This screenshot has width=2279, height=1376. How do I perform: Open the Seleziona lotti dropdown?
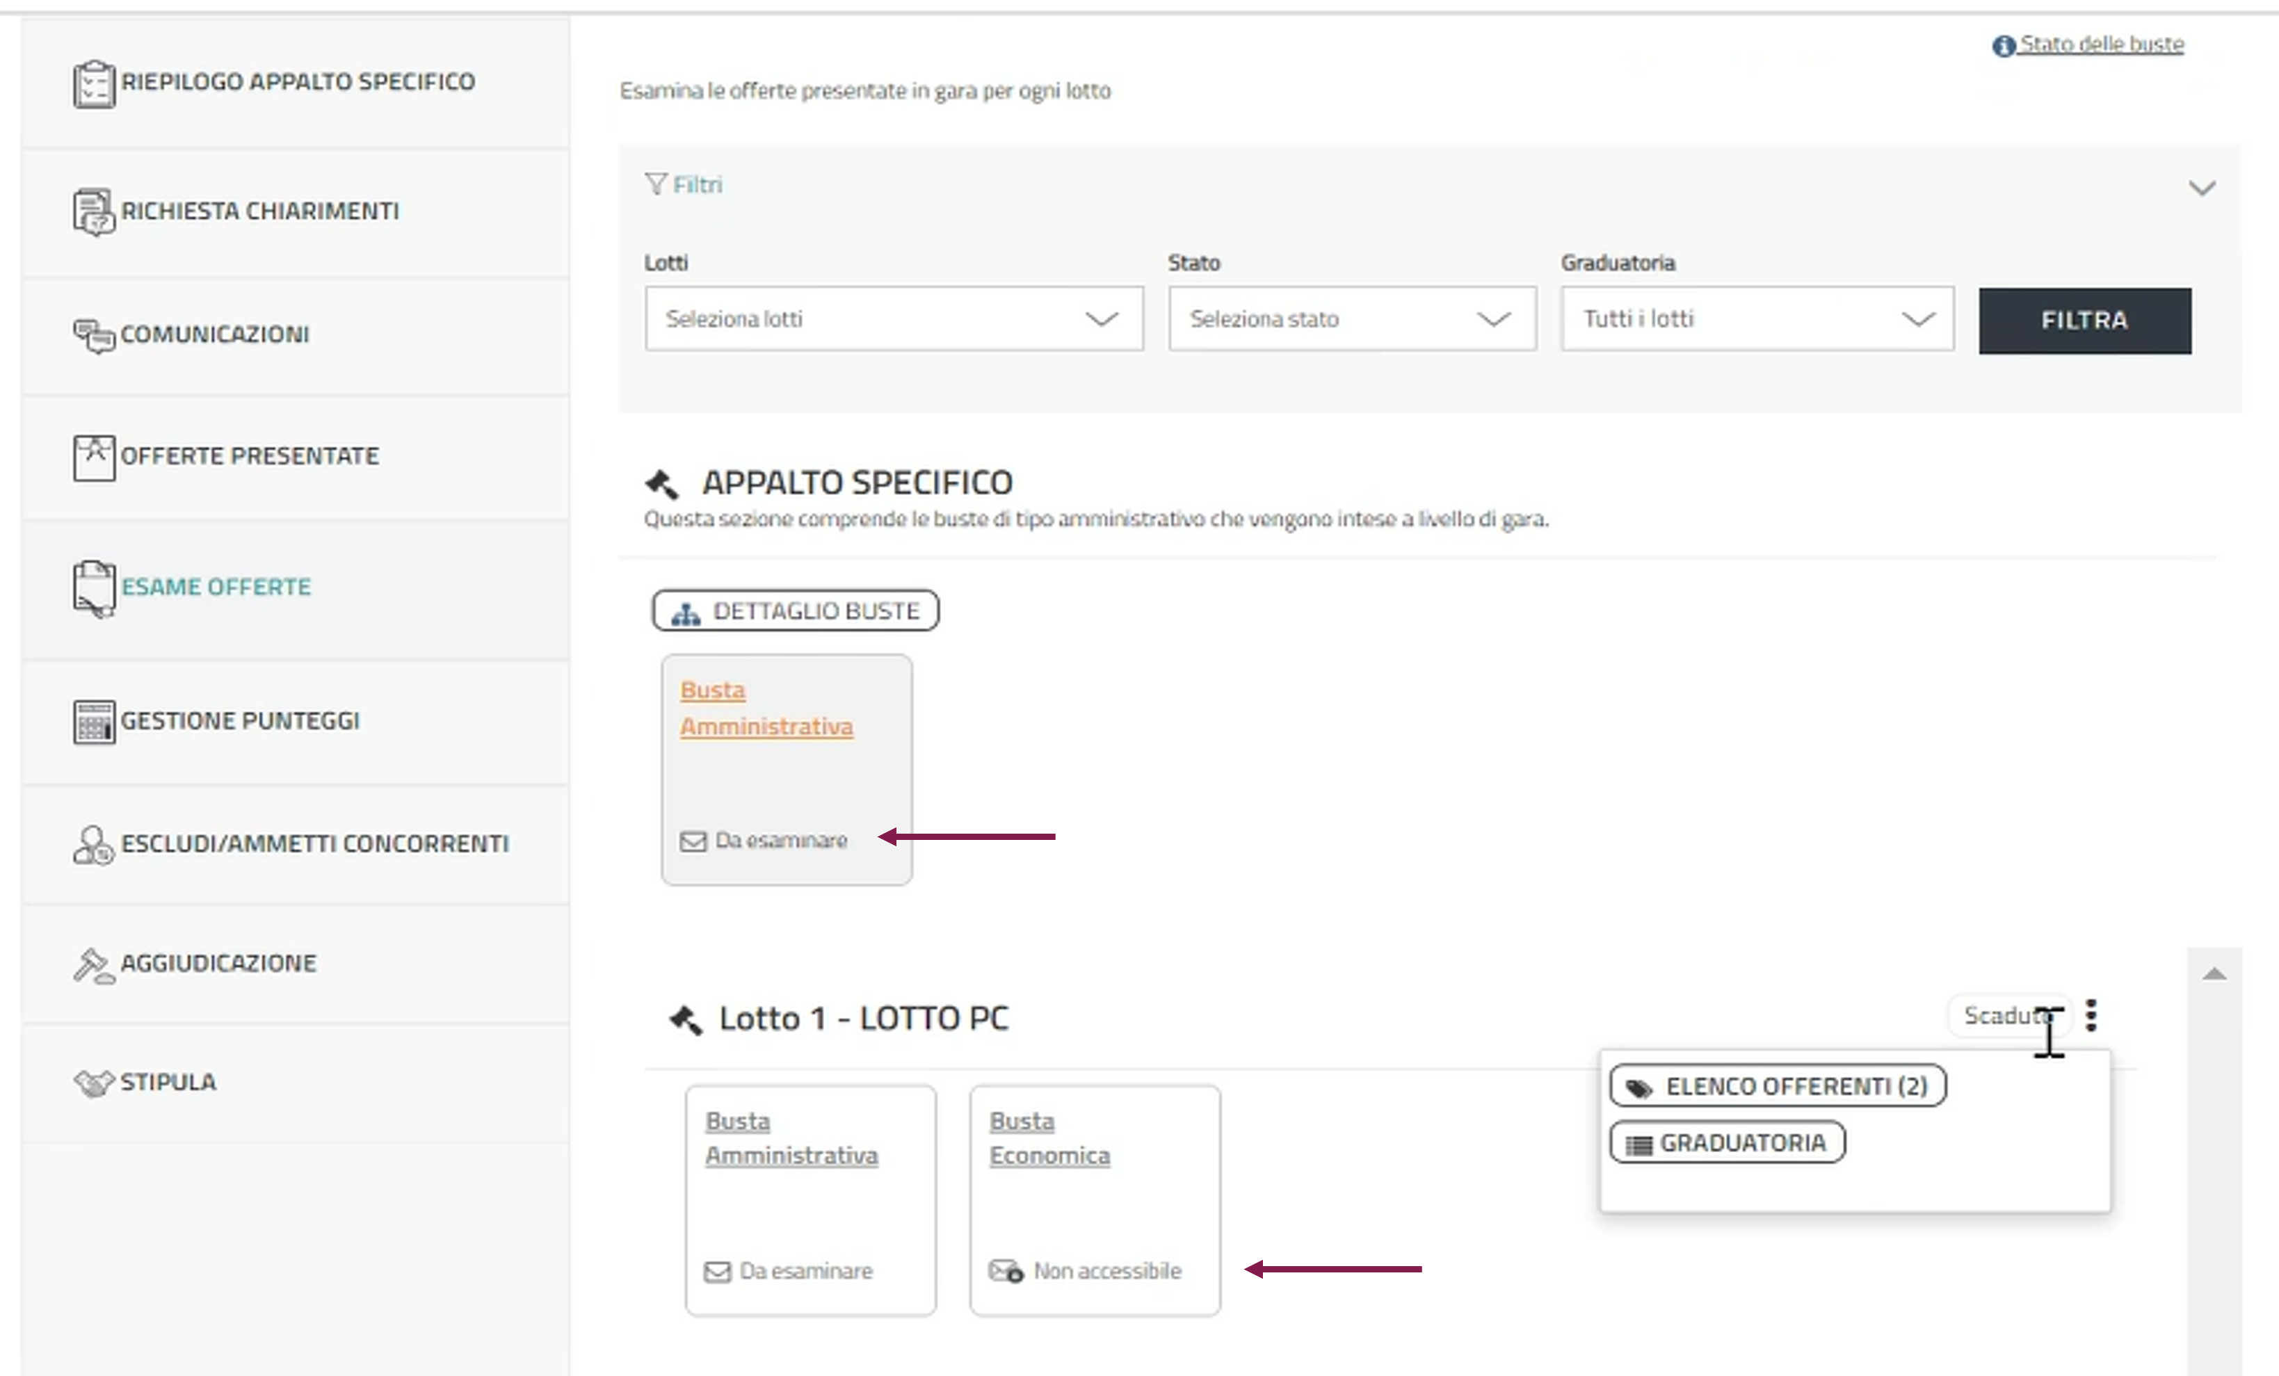click(894, 319)
